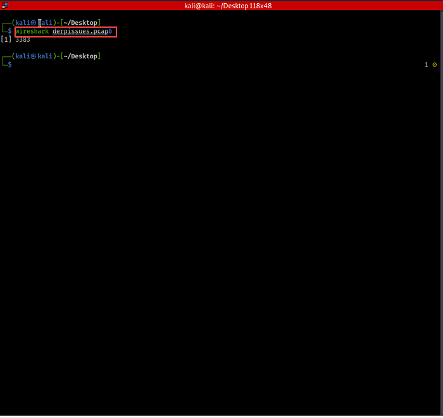Click the first 'kali' username in second prompt

click(22, 56)
